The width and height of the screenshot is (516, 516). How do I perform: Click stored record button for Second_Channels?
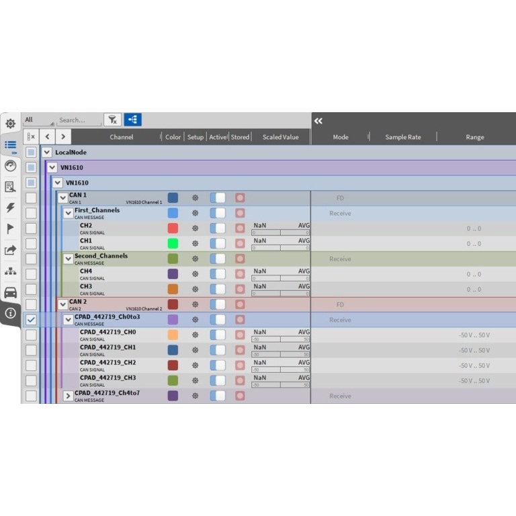240,259
